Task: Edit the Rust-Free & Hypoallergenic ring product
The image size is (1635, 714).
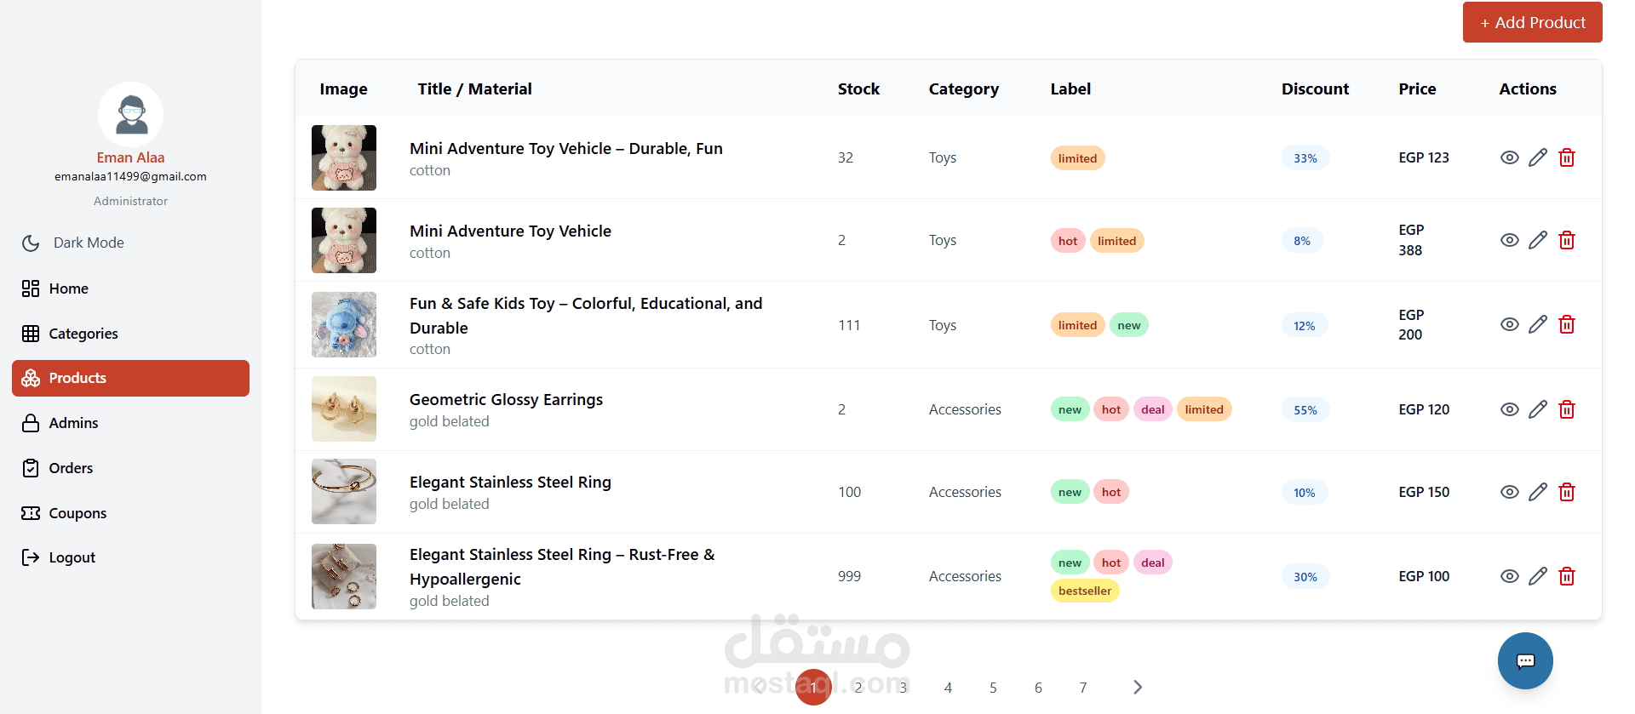Action: 1538,576
